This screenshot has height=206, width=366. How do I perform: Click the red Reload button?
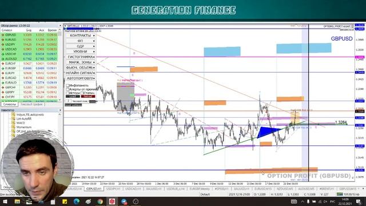tap(88, 96)
